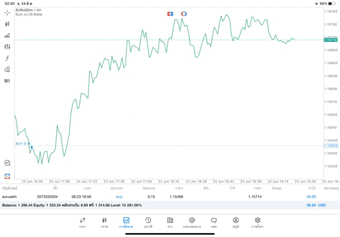
Task: Select the eurusdm buy position row
Action: pos(159,197)
